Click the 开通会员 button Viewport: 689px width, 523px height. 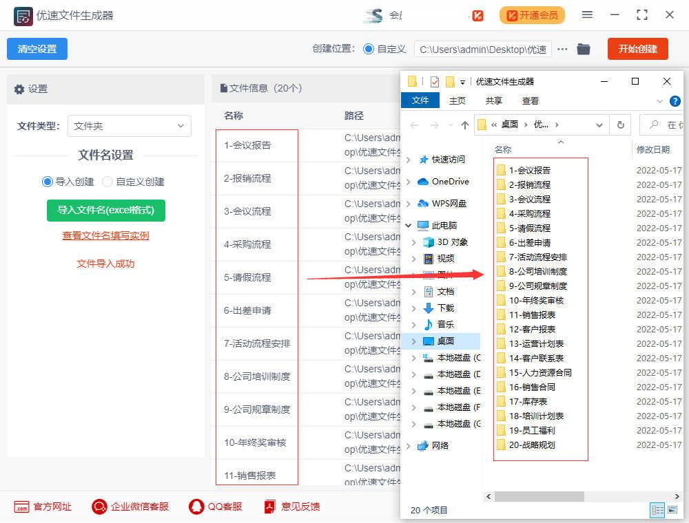(532, 15)
